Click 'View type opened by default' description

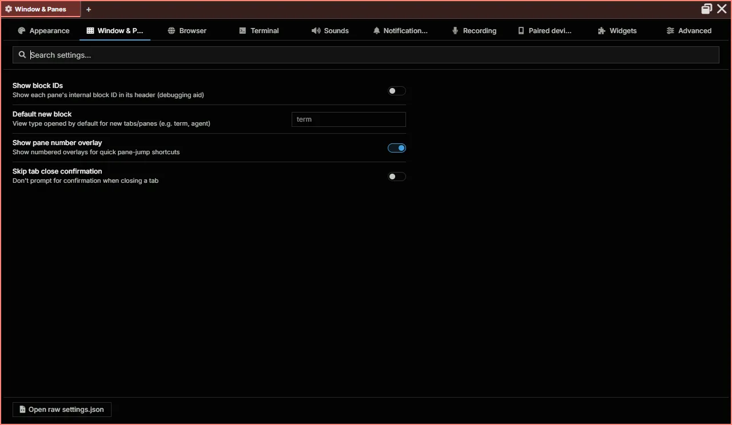point(112,123)
